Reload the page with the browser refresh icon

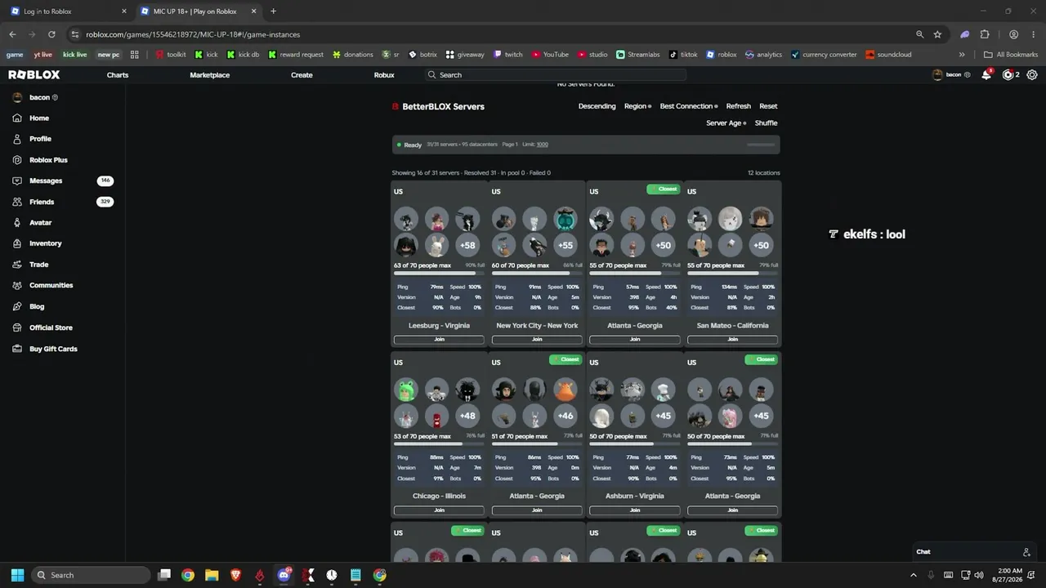coord(51,34)
